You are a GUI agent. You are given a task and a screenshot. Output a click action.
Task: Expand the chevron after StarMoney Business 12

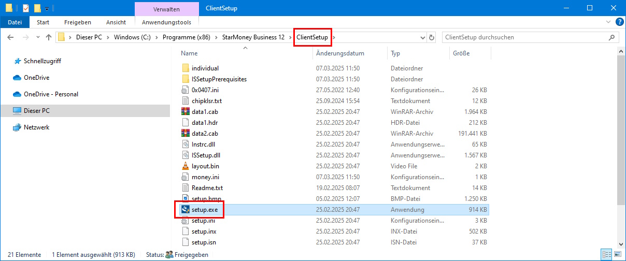(x=290, y=37)
